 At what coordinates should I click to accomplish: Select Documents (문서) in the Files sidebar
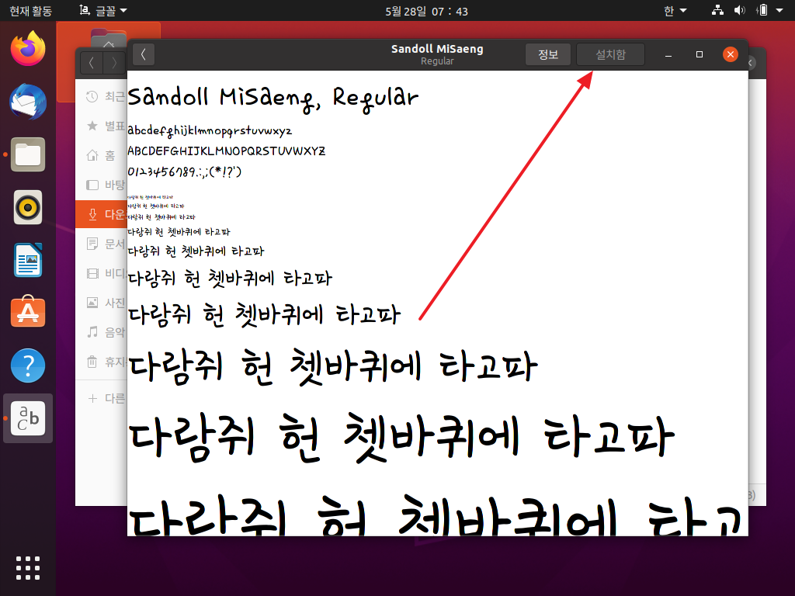(101, 244)
